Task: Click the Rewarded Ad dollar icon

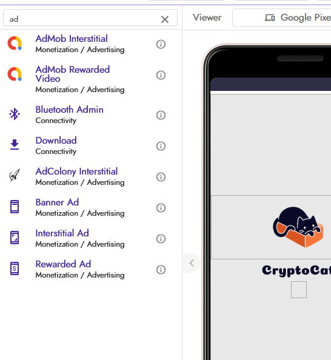Action: (x=15, y=268)
